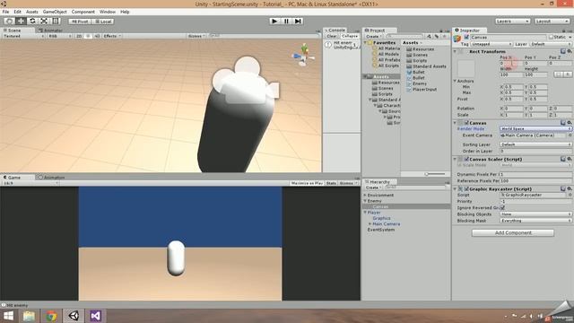Click the scene orientation gizmo

click(303, 55)
